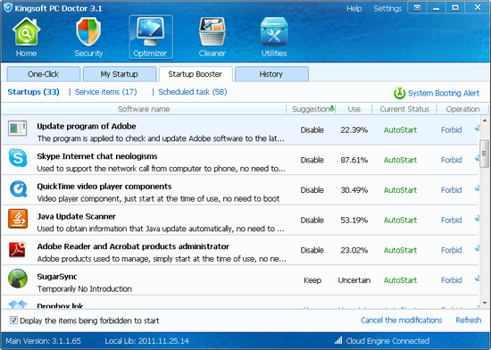Sort by the Suggestion column arrow

coord(332,109)
